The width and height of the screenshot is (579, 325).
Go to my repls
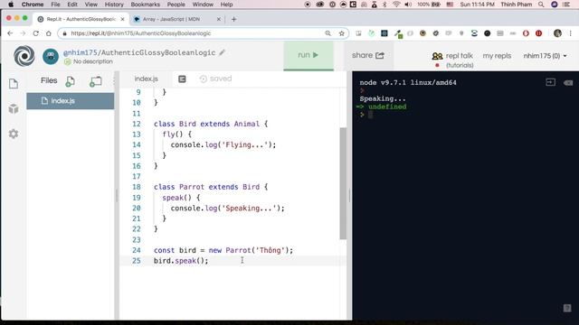pos(497,56)
